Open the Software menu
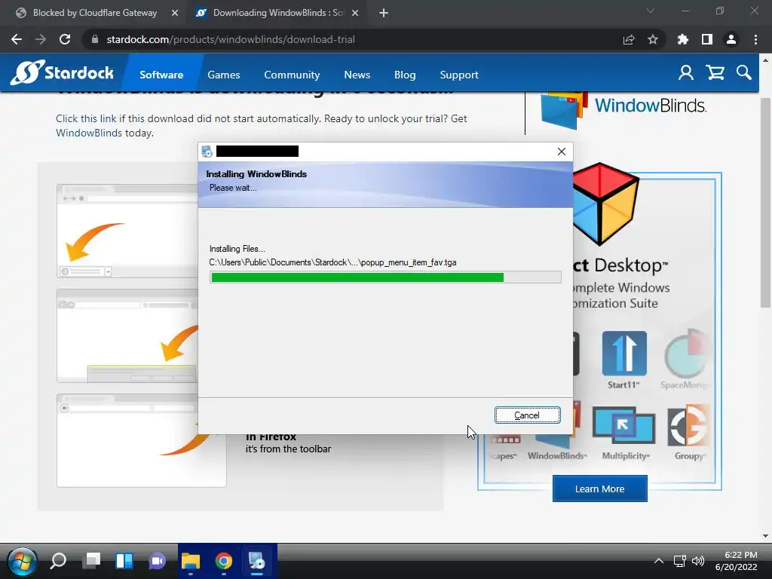772x579 pixels. tap(161, 75)
